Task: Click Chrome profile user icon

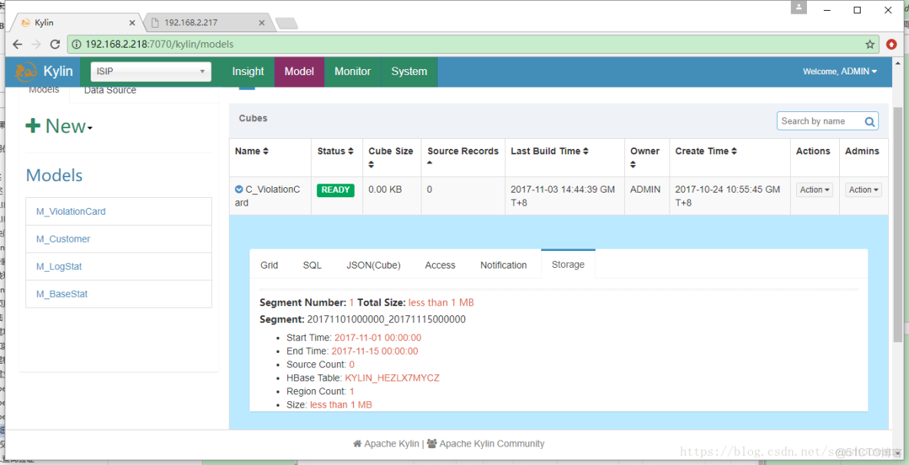Action: coord(799,7)
